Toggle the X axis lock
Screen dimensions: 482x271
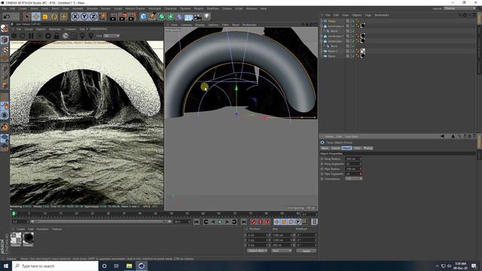[x=75, y=17]
